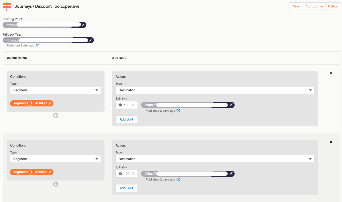Add condition below ADAQ0 segment with plus icon

(x=56, y=115)
